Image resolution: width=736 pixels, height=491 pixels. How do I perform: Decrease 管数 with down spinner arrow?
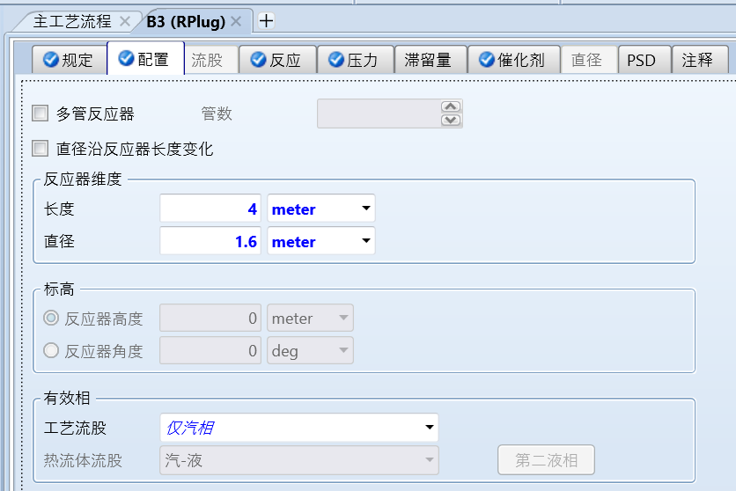[x=451, y=120]
